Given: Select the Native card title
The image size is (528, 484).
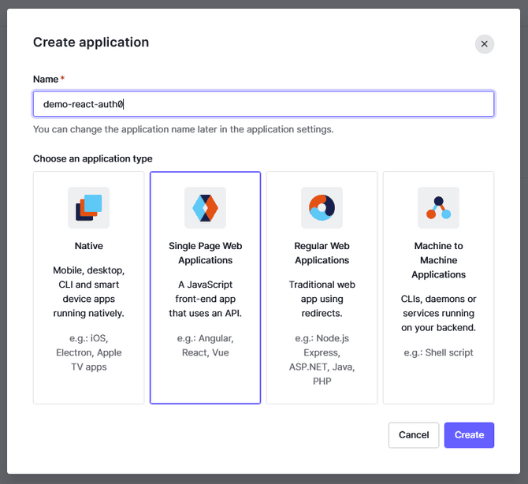Looking at the screenshot, I should pyautogui.click(x=88, y=246).
